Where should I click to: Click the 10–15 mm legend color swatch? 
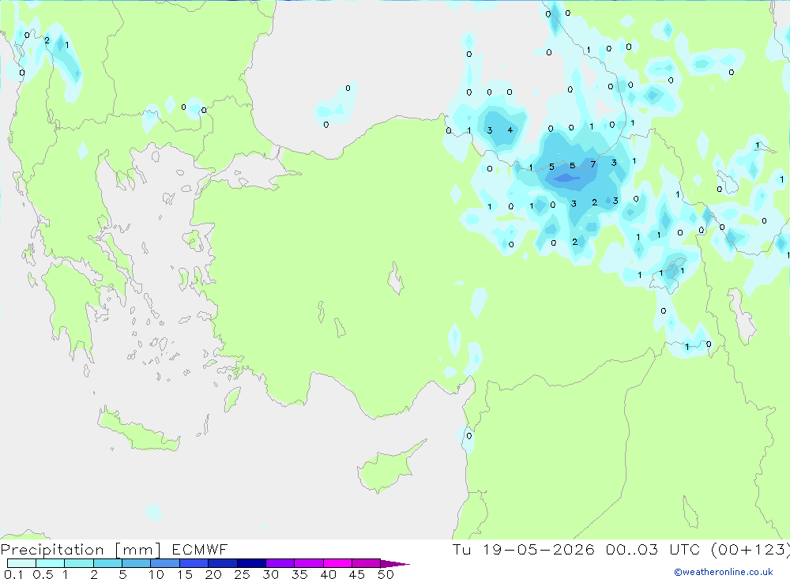click(x=165, y=563)
